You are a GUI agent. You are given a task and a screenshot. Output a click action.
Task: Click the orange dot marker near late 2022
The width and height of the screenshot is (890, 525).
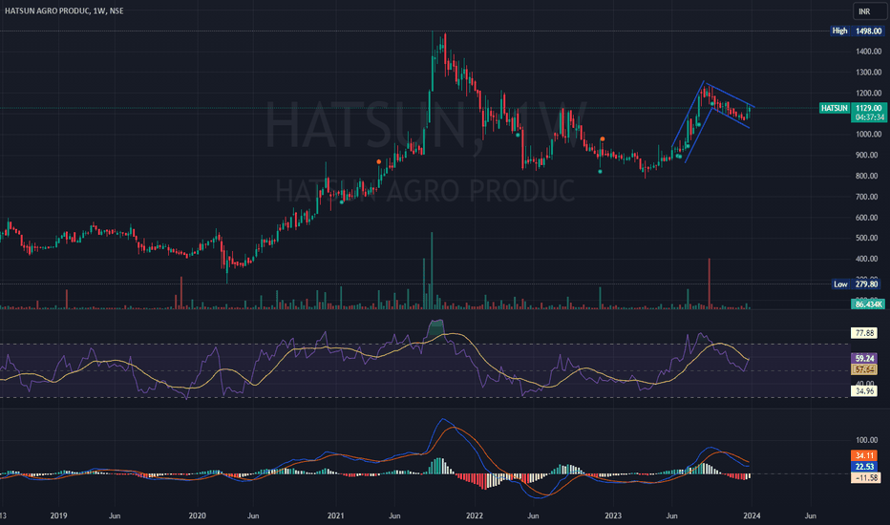click(603, 139)
